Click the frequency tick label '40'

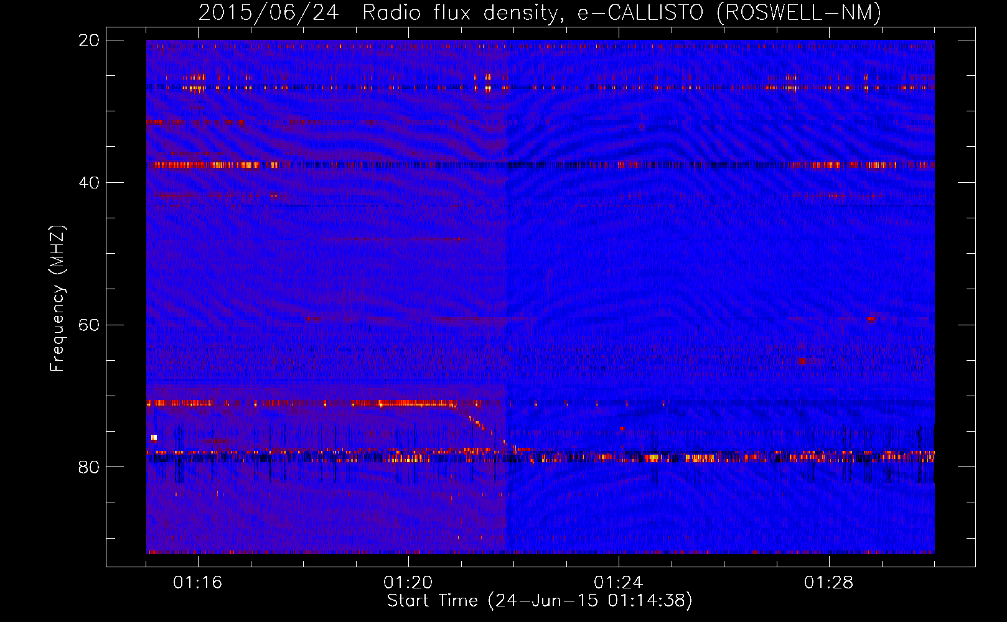pos(89,183)
